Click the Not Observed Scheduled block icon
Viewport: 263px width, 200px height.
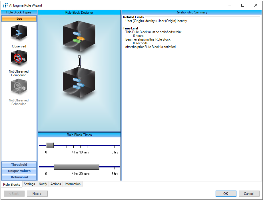pos(19,87)
